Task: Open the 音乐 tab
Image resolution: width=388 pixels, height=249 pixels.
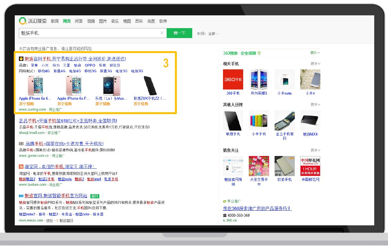Action: 115,21
